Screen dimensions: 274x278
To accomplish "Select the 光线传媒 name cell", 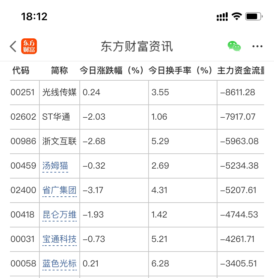I will tap(60, 92).
